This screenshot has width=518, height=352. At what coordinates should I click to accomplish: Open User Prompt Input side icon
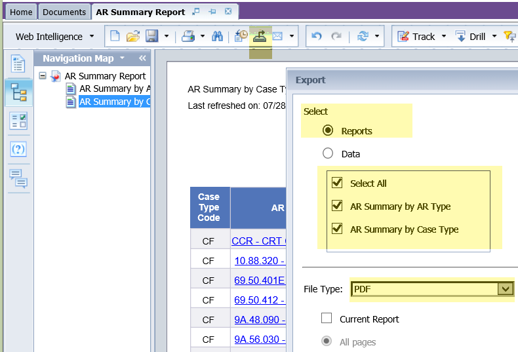tap(18, 149)
